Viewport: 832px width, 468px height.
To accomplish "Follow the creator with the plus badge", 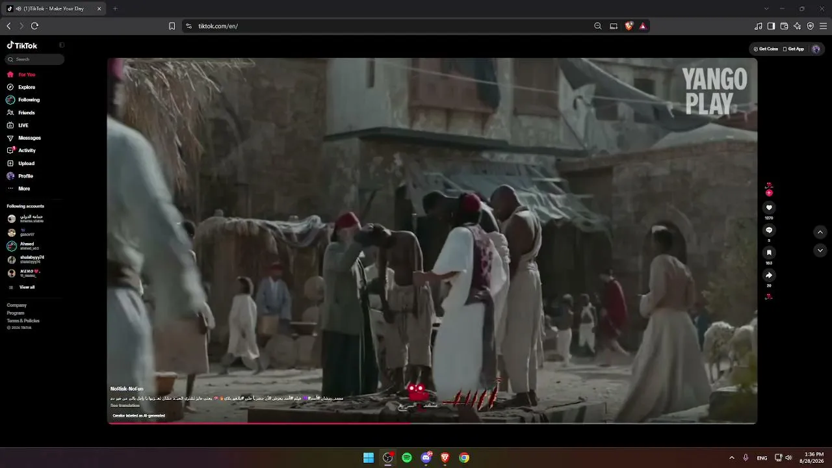I will 769,193.
